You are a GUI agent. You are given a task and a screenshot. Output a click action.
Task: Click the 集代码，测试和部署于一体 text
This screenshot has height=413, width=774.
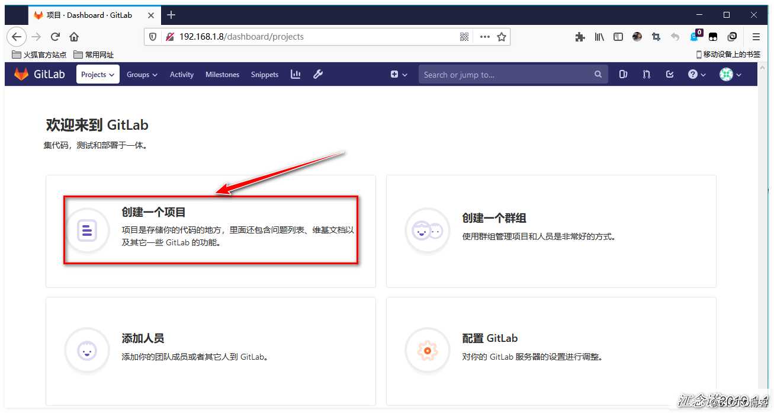(x=95, y=145)
